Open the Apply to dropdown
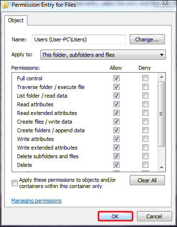Image resolution: width=177 pixels, height=227 pixels. click(x=103, y=55)
